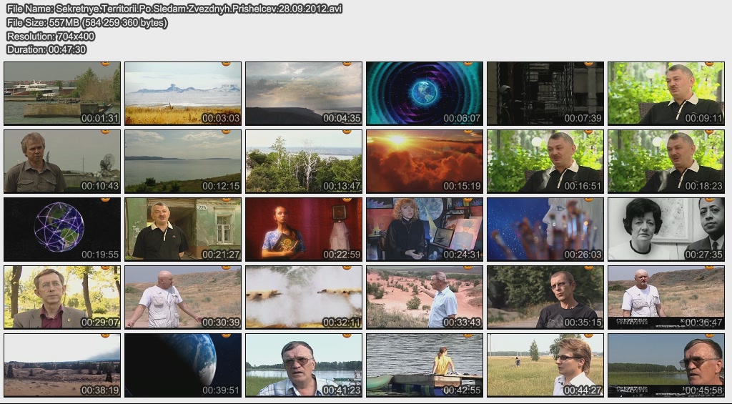Click the thumbnail stamped 00:42:55
Image resolution: width=732 pixels, height=404 pixels.
coord(425,365)
